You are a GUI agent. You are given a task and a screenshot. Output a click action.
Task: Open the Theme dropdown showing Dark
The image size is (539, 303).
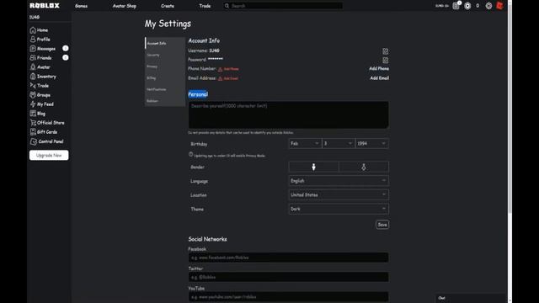(x=339, y=209)
